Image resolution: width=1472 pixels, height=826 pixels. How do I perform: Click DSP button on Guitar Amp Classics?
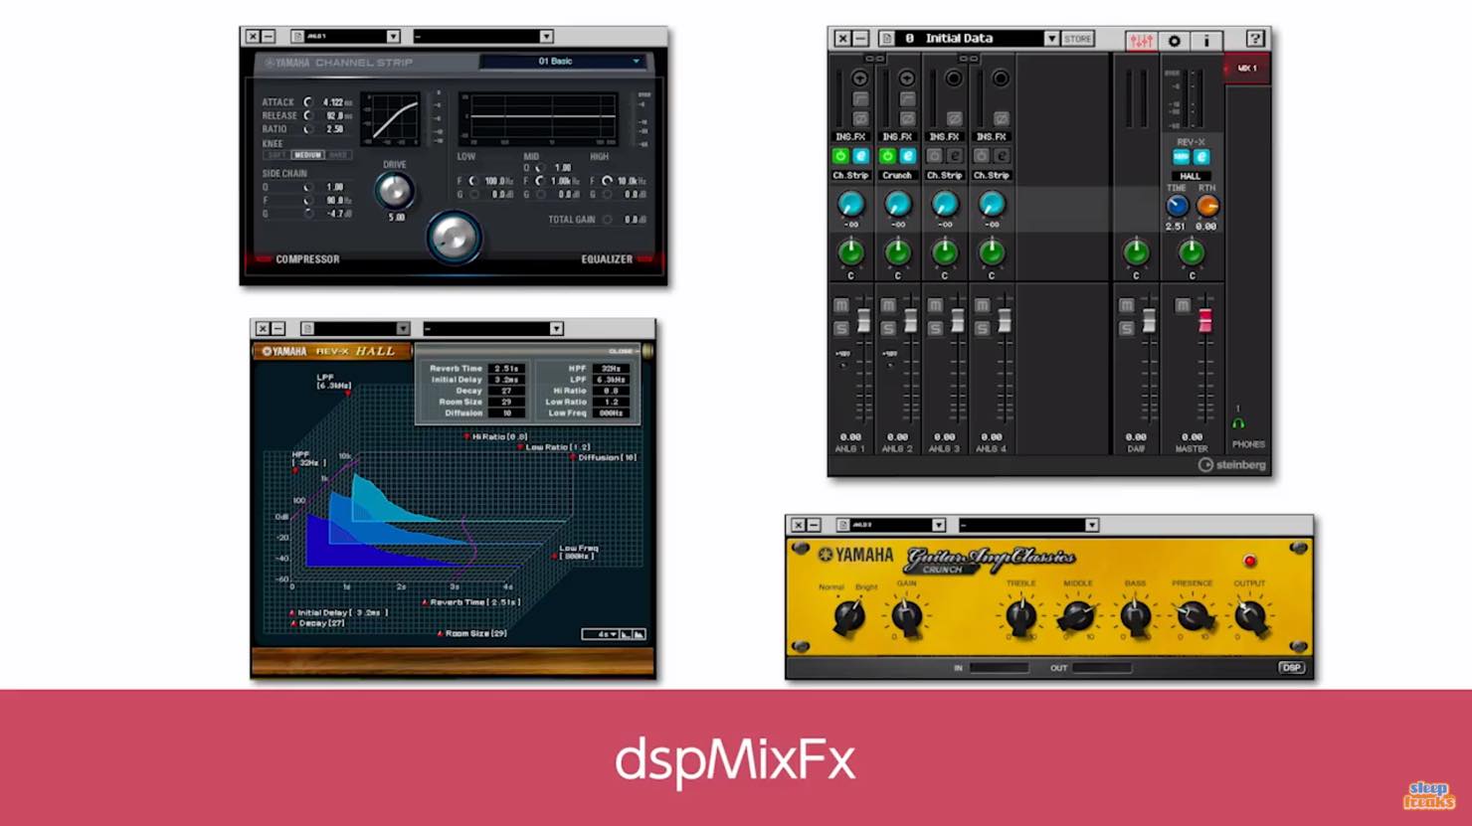tap(1291, 668)
